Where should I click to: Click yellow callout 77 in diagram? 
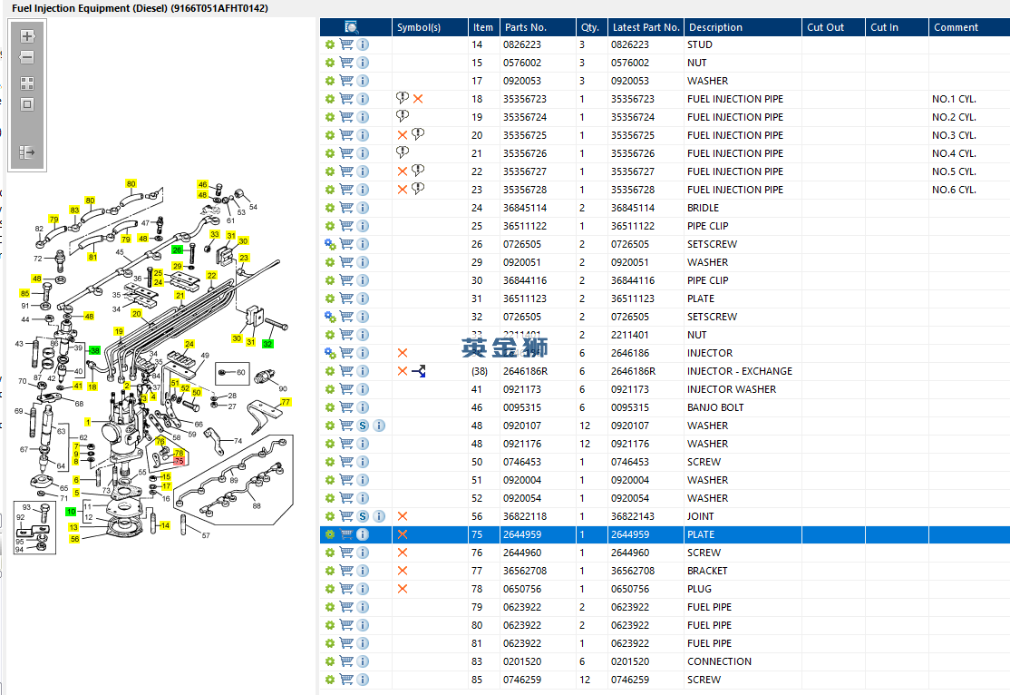[x=286, y=402]
